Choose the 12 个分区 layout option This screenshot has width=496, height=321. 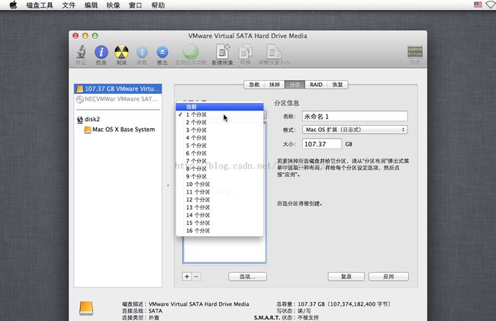(x=220, y=200)
